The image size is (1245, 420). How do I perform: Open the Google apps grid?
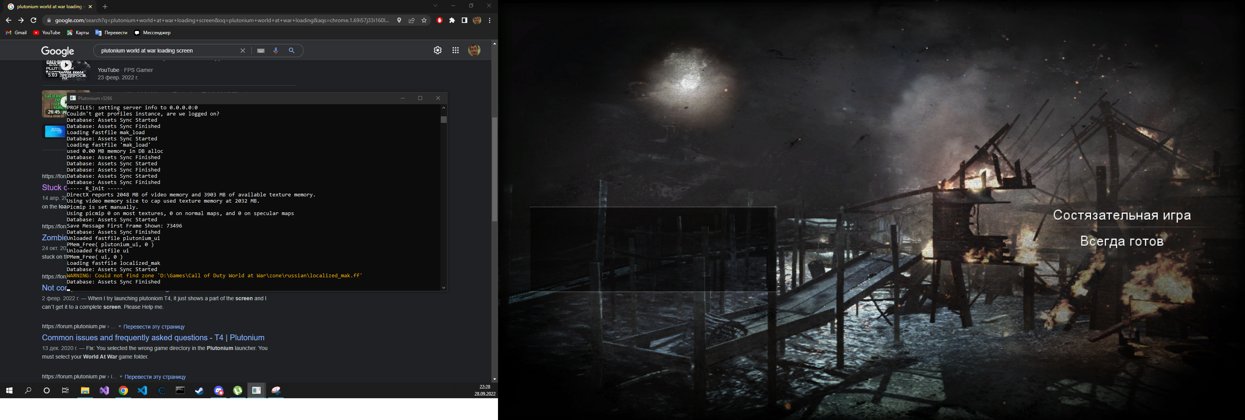click(455, 50)
